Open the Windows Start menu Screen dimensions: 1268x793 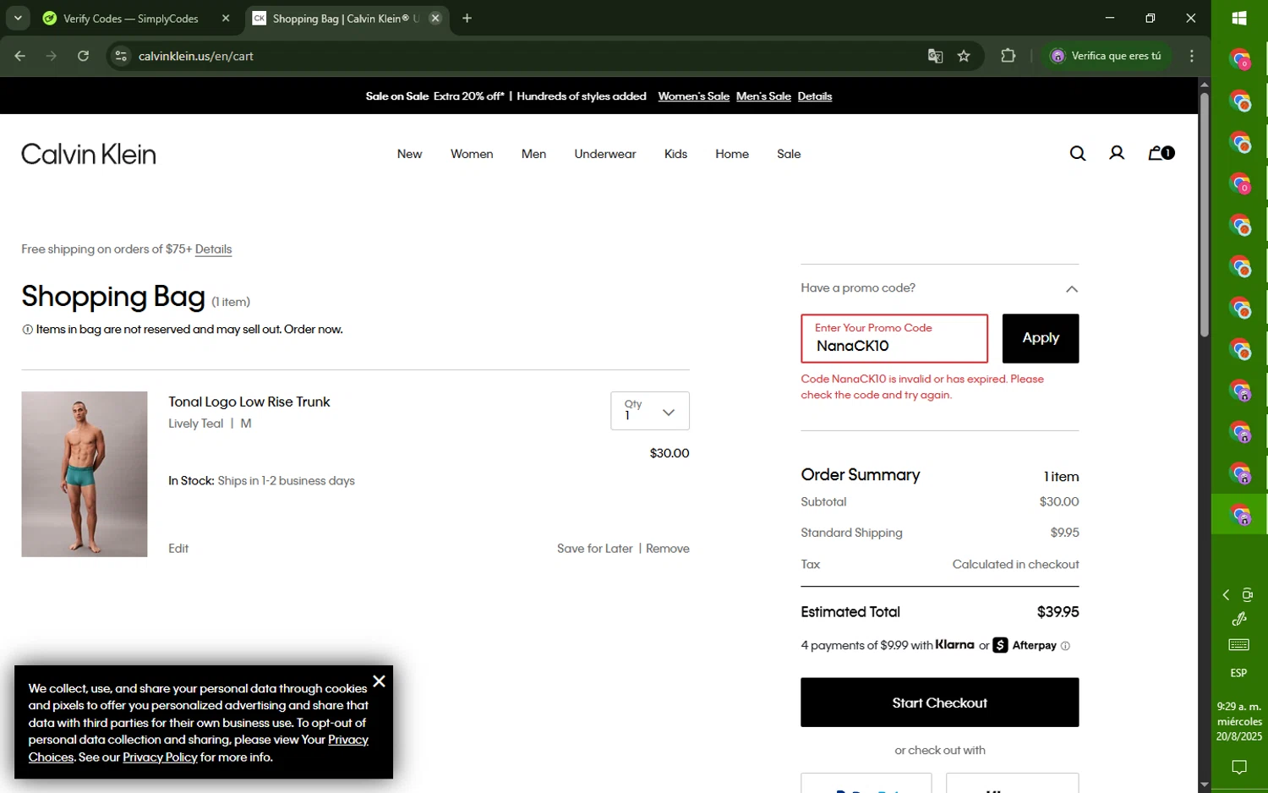point(1239,18)
